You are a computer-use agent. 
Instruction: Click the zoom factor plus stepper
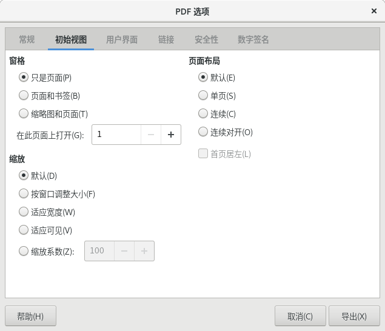click(144, 251)
